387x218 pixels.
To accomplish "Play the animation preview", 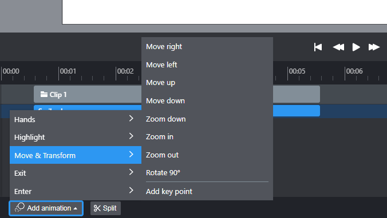I will coord(356,47).
